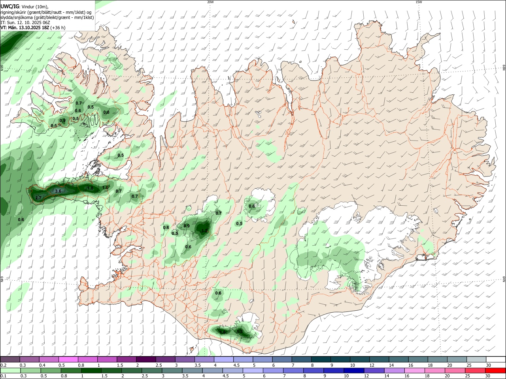Image resolution: width=506 pixels, height=379 pixels.
Task: Click the 64N latitude label on right edge
Action: tap(504, 279)
